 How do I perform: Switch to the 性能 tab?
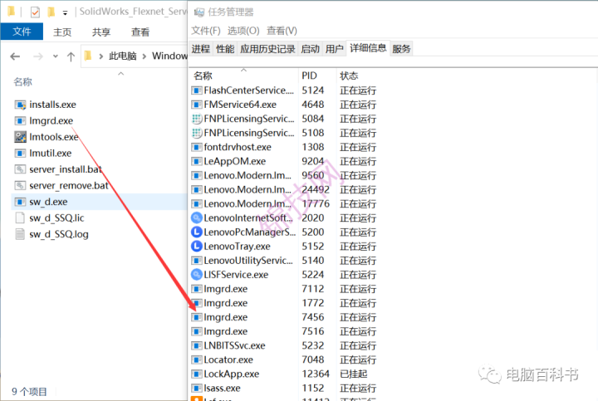pyautogui.click(x=225, y=49)
